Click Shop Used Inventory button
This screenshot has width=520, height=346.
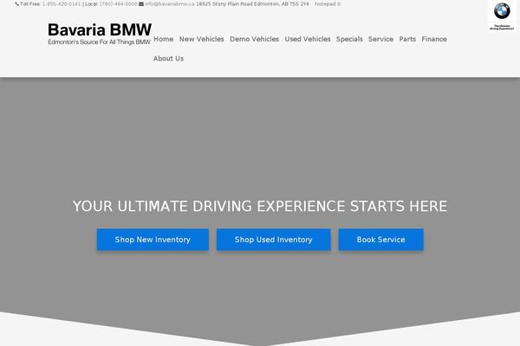coord(274,240)
